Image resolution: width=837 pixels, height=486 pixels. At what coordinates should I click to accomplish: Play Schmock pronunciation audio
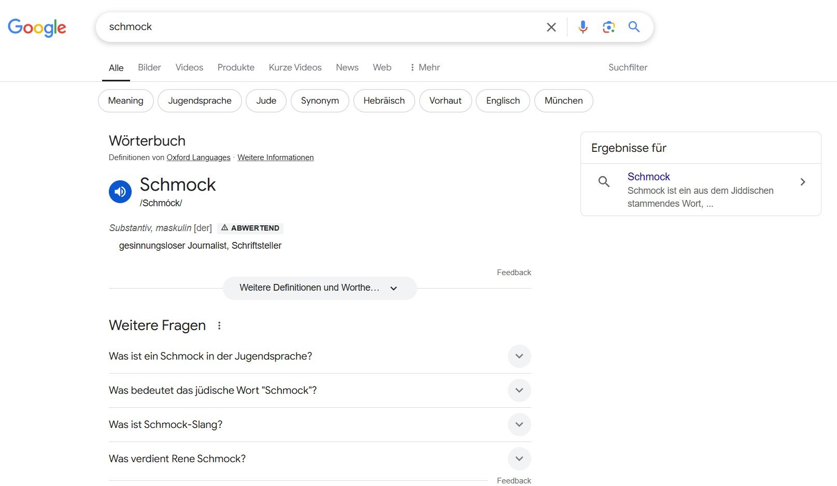120,192
